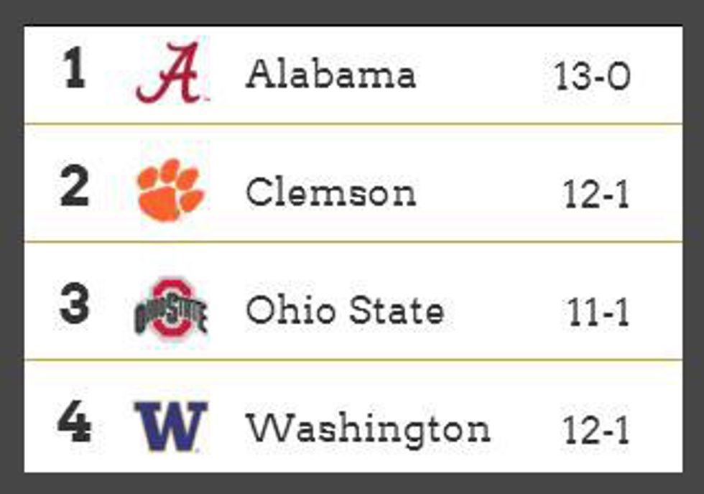The image size is (704, 494).
Task: Click the divider line between Ohio State and Washington
Action: [352, 359]
